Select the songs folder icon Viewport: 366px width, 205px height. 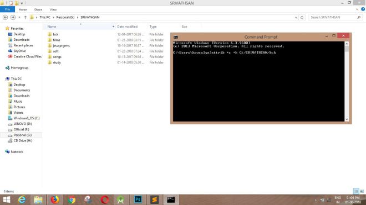(50, 57)
